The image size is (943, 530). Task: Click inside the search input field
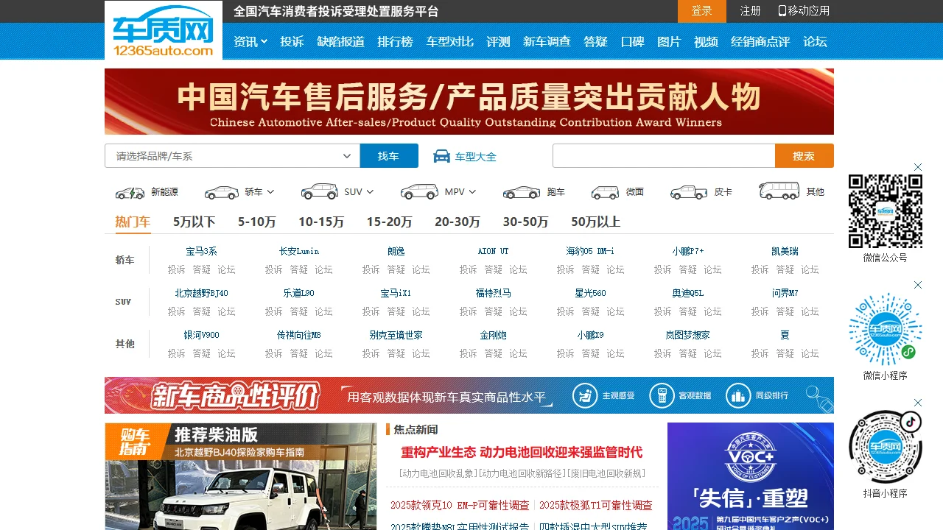pyautogui.click(x=663, y=155)
